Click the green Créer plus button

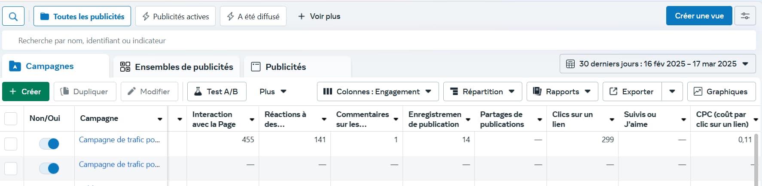click(25, 92)
